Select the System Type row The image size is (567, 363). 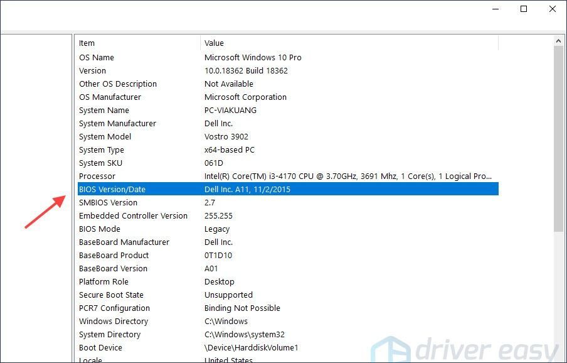(x=288, y=150)
